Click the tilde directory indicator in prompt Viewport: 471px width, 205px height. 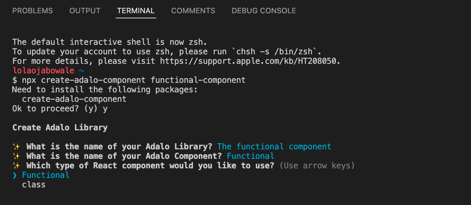(81, 71)
